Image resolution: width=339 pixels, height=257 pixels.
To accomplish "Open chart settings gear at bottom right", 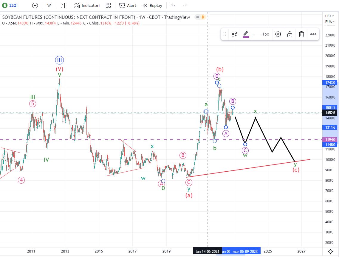I will coord(331,251).
